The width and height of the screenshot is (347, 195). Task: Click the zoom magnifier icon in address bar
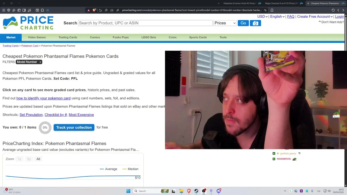[106, 10]
